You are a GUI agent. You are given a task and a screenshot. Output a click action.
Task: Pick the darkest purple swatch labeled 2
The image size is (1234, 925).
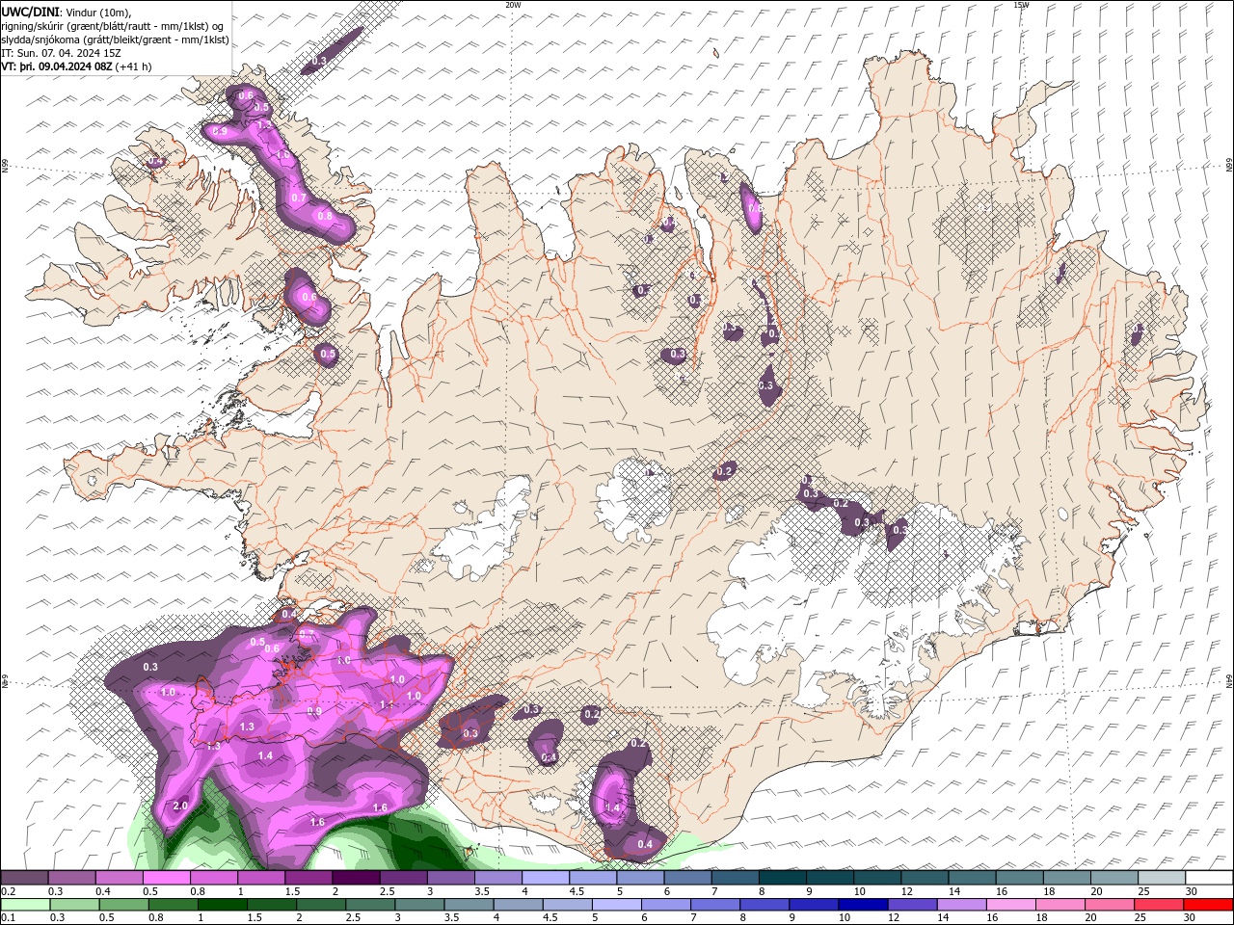356,878
